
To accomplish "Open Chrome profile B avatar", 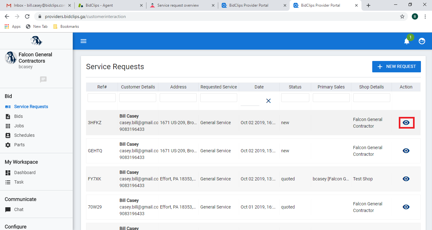I will pos(415,16).
